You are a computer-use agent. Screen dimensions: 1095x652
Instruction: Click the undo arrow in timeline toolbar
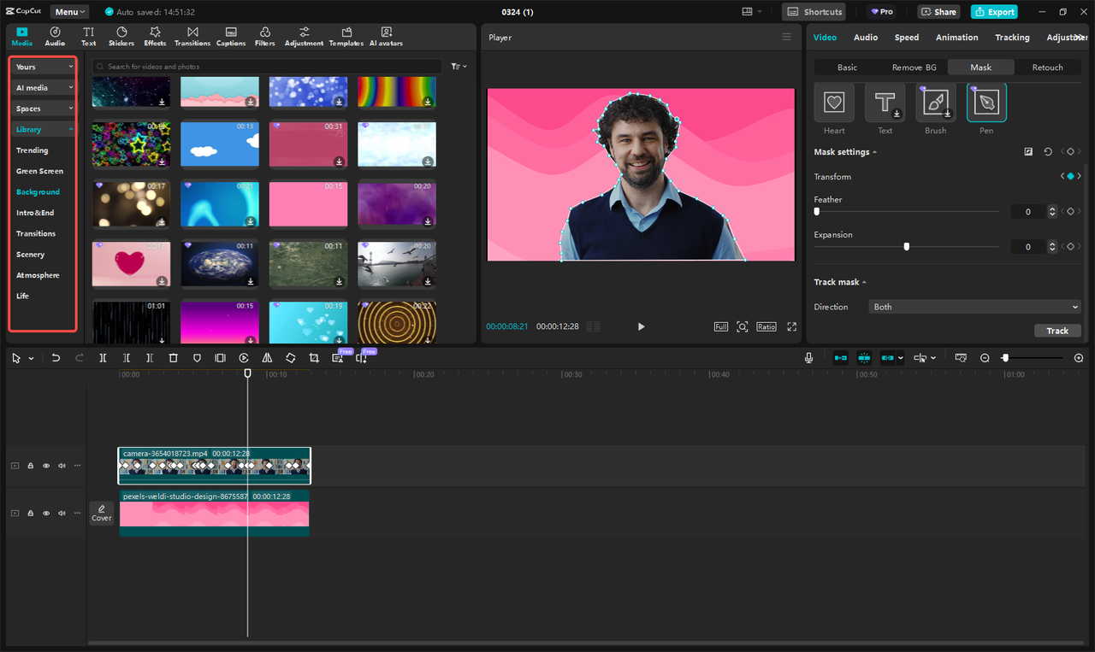[56, 358]
